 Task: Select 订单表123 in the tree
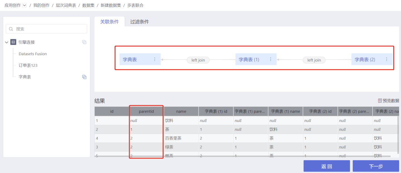click(x=28, y=65)
